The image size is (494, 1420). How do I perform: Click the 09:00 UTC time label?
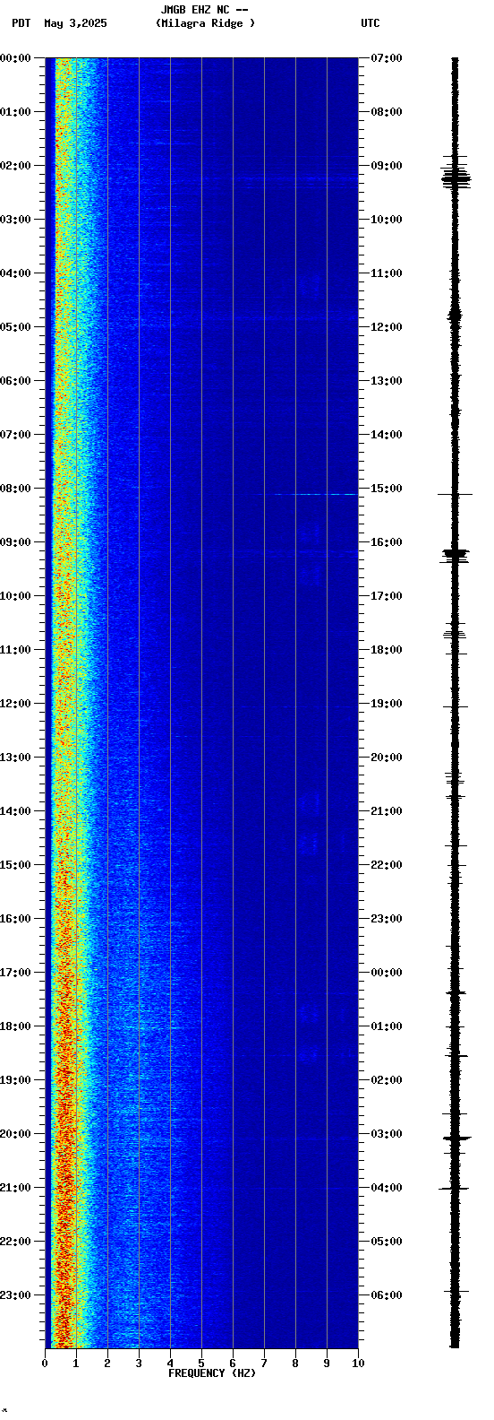386,166
